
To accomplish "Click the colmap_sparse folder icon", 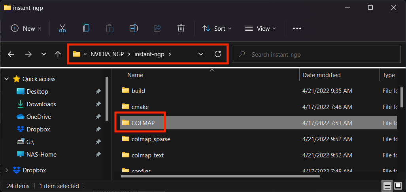I will (126, 139).
